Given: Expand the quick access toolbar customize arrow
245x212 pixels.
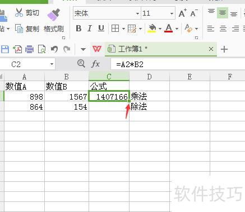Looking at the screenshot, I should pos(83,50).
